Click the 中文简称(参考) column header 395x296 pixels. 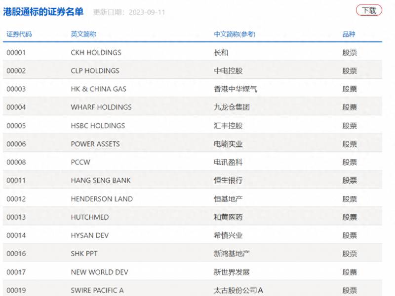(x=235, y=34)
